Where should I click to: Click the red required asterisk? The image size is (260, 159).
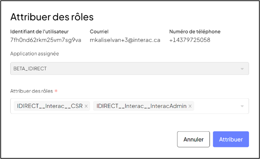pyautogui.click(x=56, y=91)
